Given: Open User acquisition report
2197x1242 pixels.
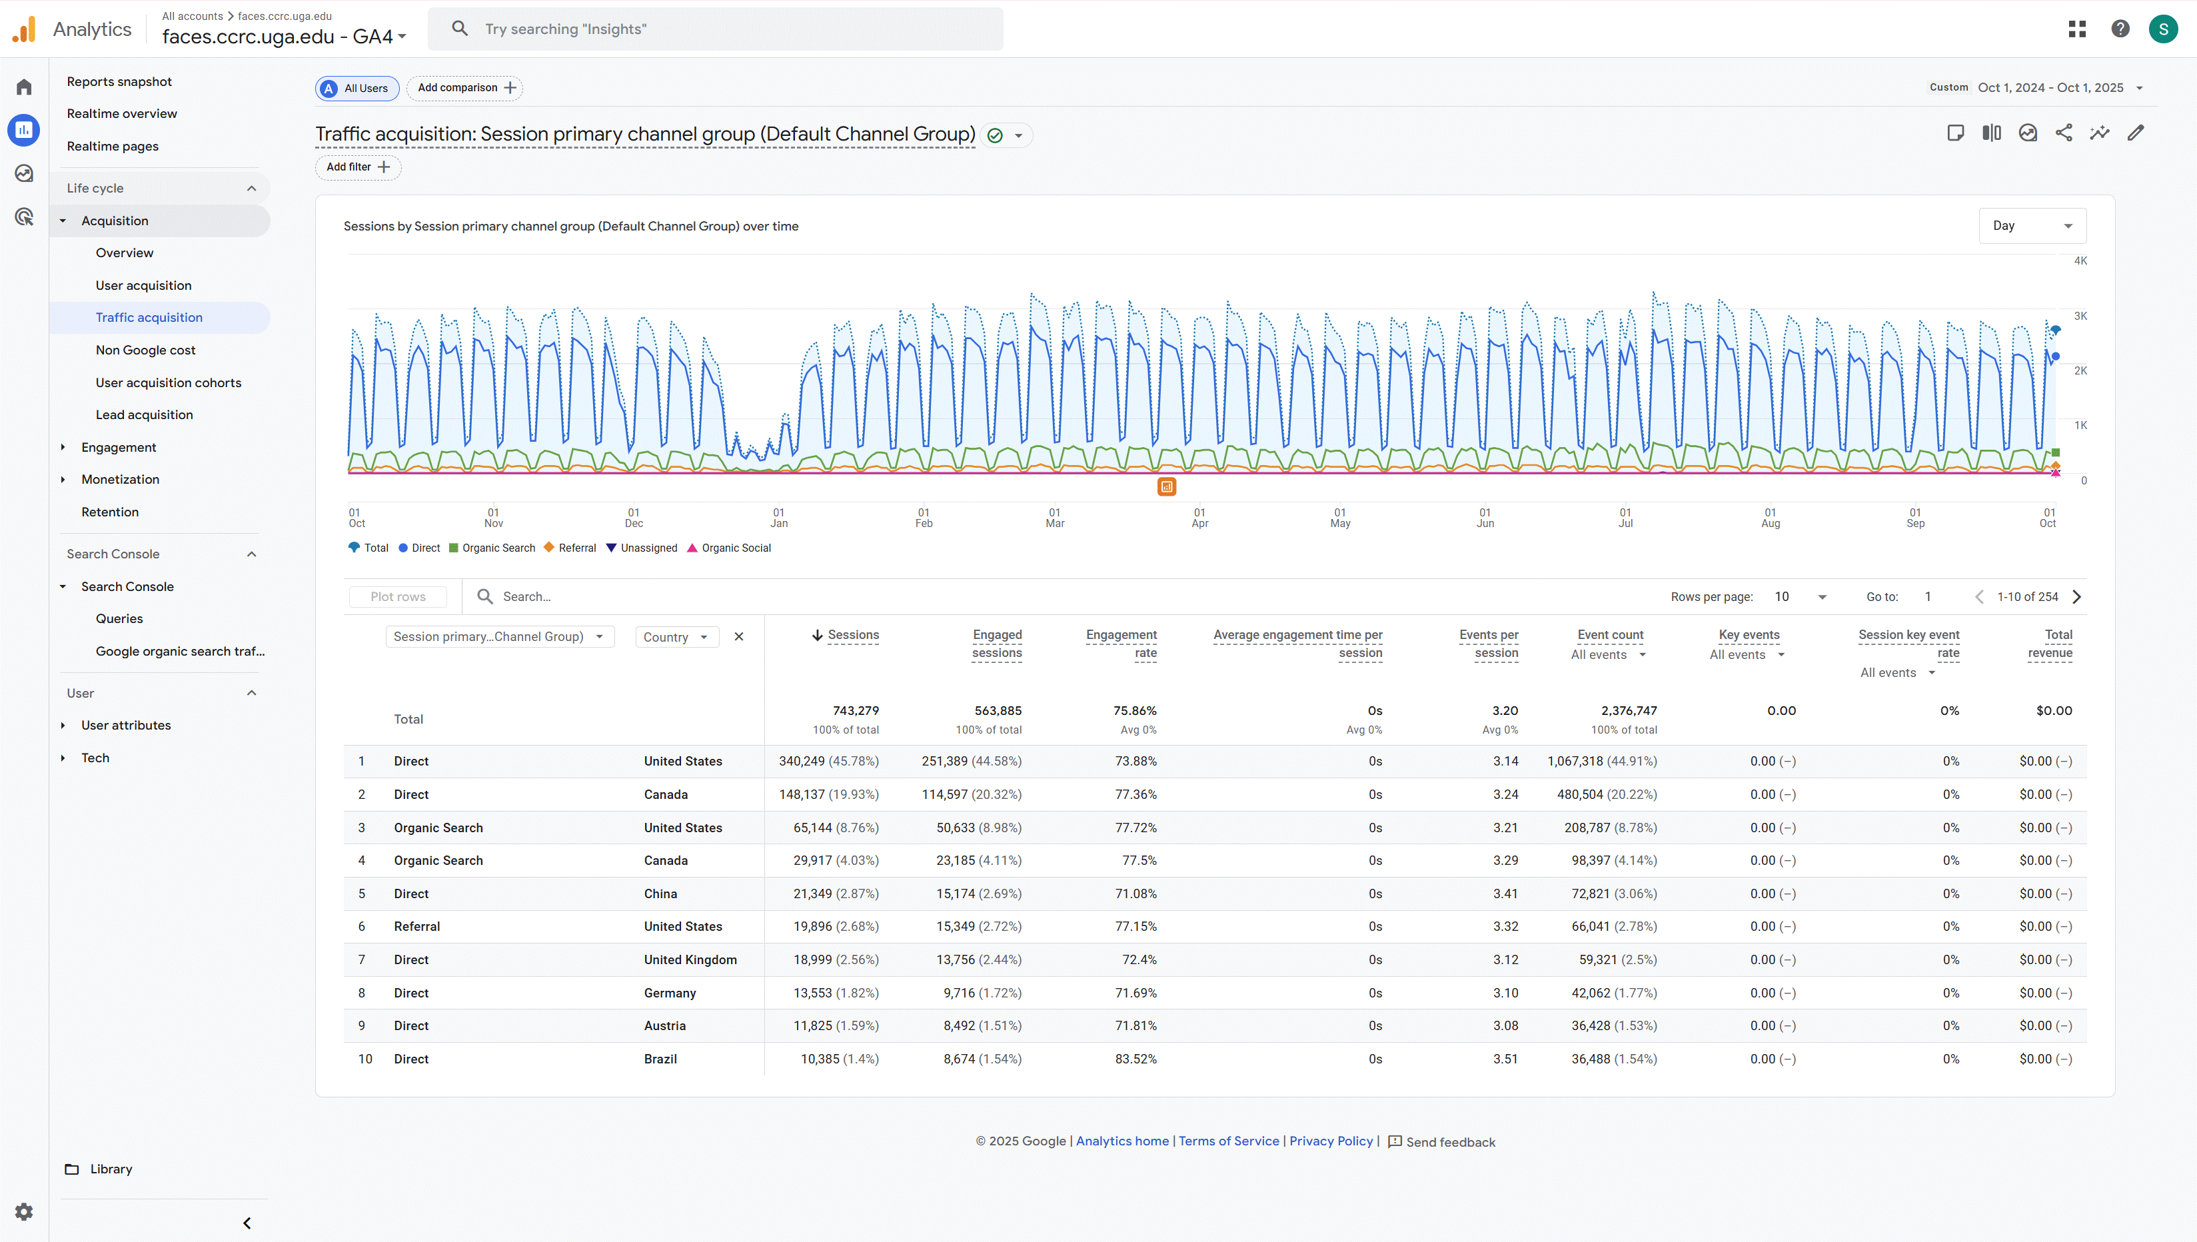Looking at the screenshot, I should pyautogui.click(x=143, y=285).
